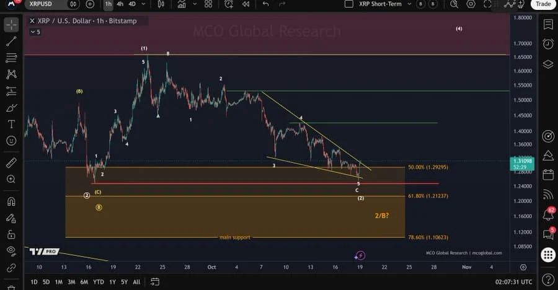Image resolution: width=558 pixels, height=290 pixels.
Task: Open the go to date calendar icon
Action: coord(155,282)
